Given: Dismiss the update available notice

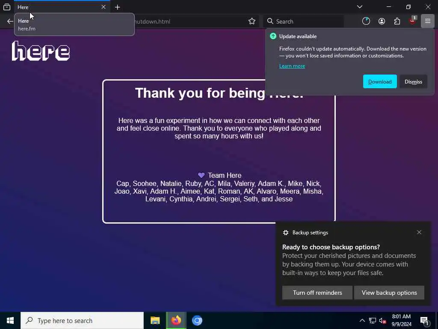Looking at the screenshot, I should pyautogui.click(x=414, y=81).
